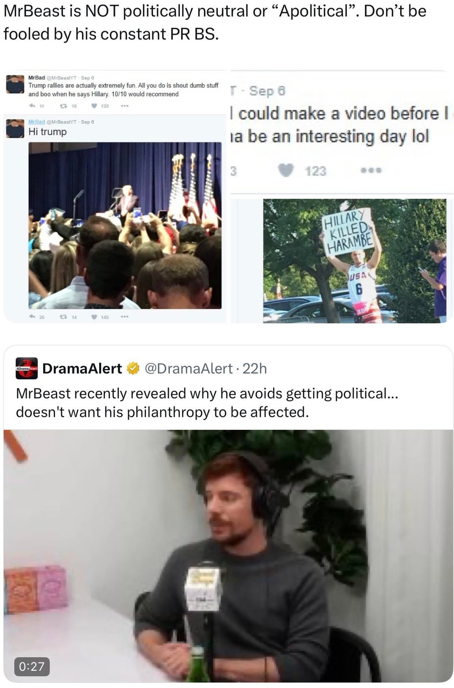Click the 0:27 video duration badge
Viewport: 454px width, 688px height.
pos(32,666)
